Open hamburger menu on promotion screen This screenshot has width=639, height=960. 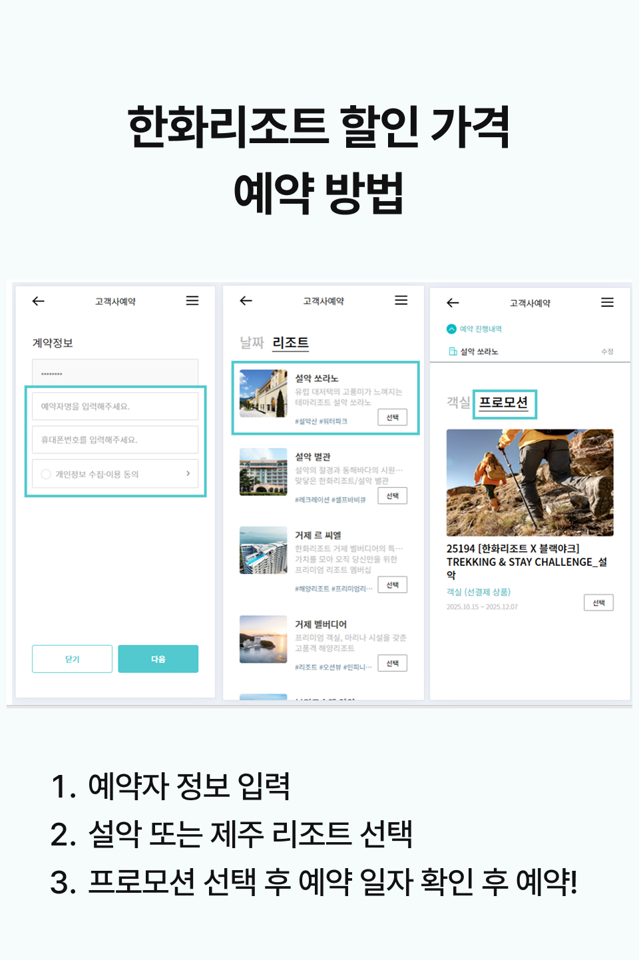tap(608, 302)
